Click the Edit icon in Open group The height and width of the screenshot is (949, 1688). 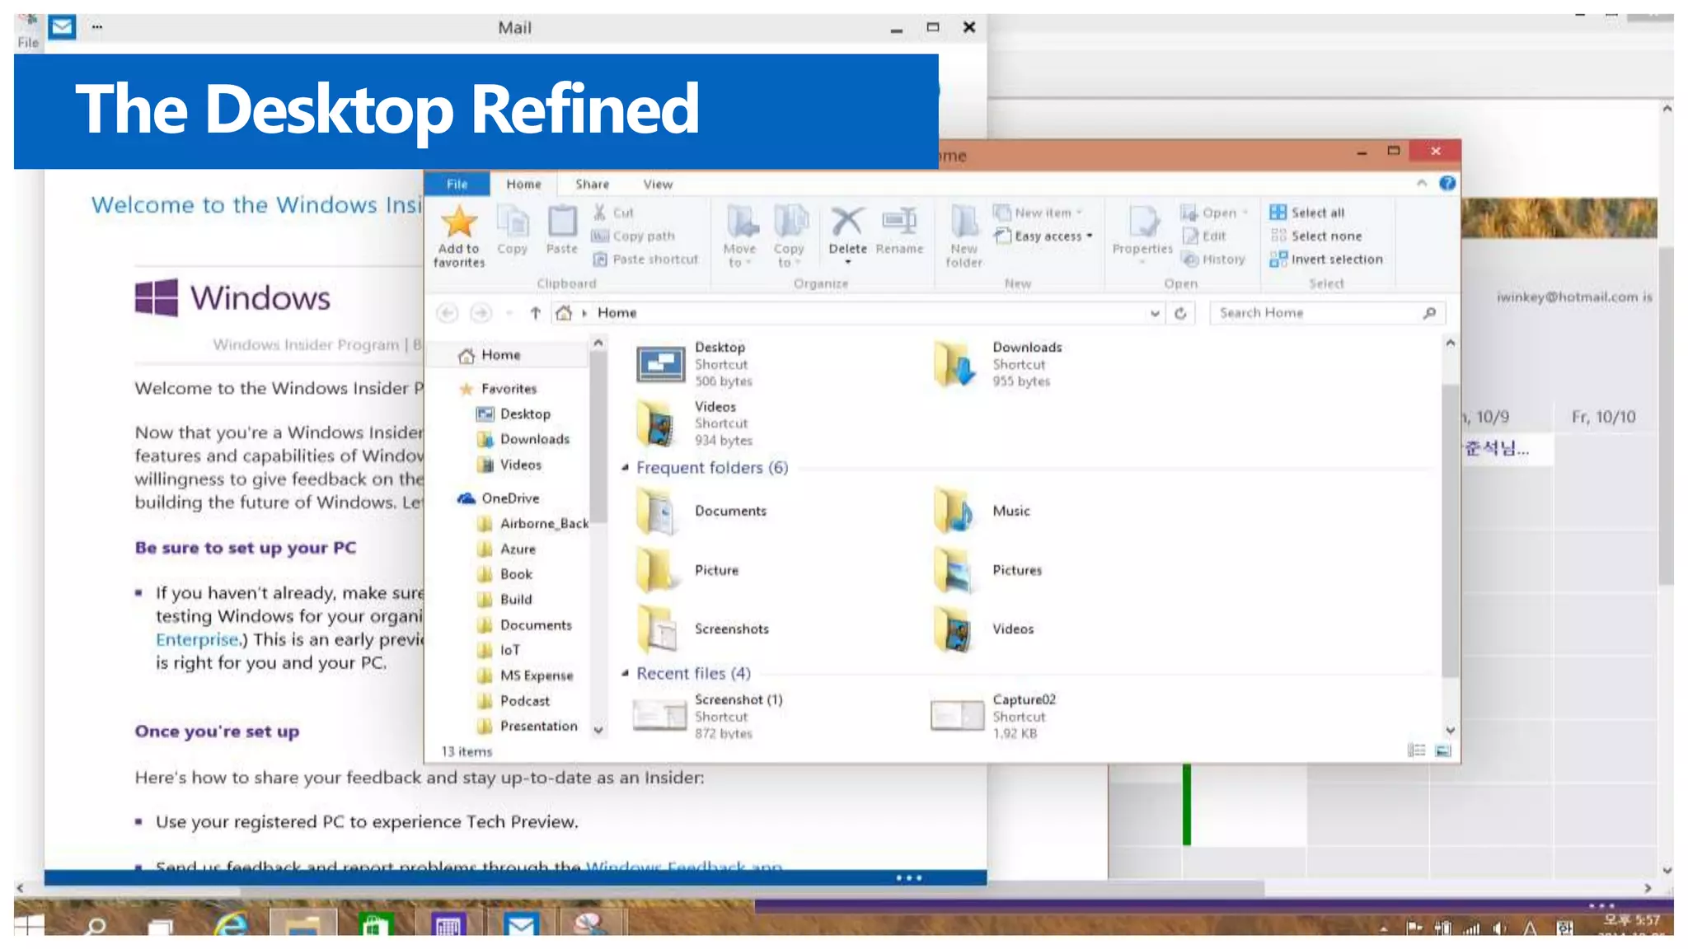(1190, 236)
